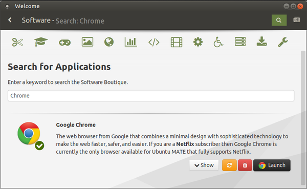Expand details with the Show button

(204, 165)
